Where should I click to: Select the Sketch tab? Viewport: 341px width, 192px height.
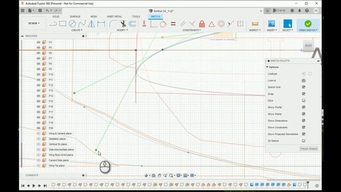coord(156,17)
